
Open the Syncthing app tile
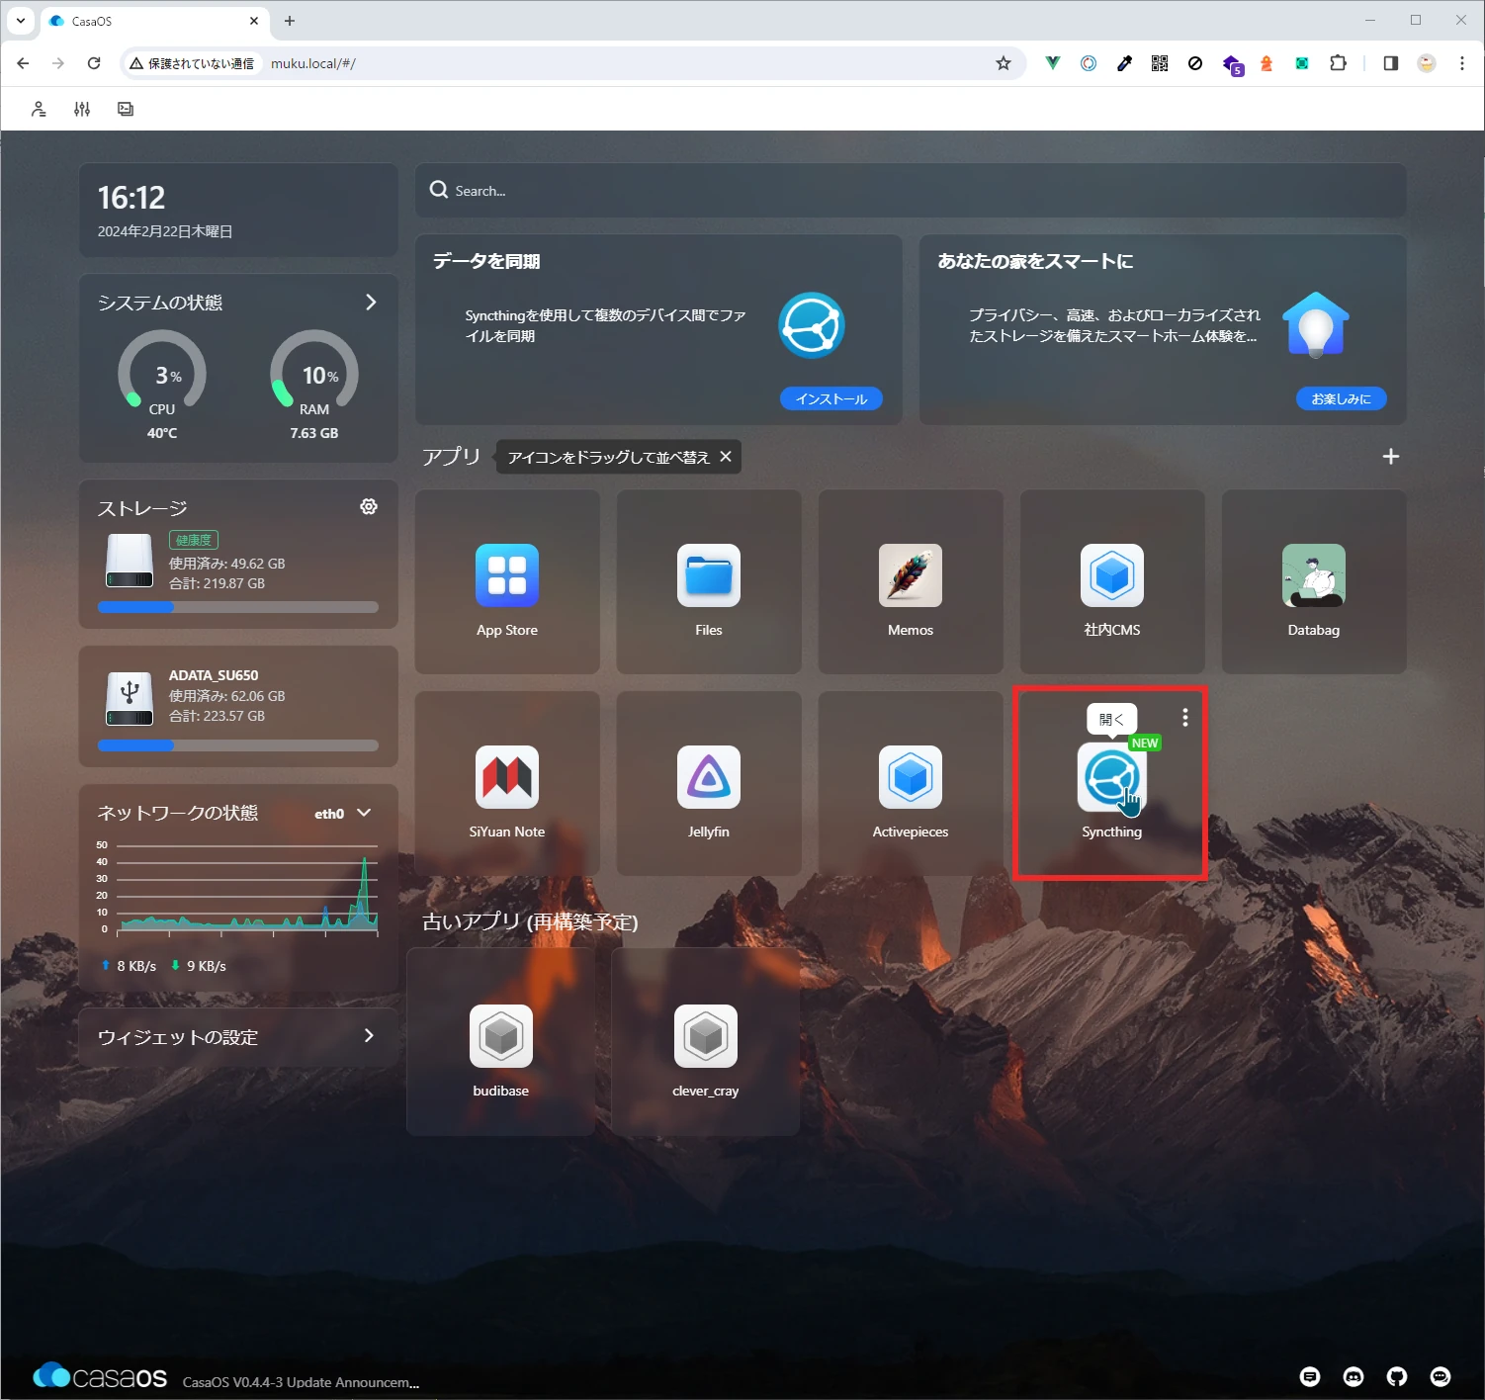click(1111, 777)
